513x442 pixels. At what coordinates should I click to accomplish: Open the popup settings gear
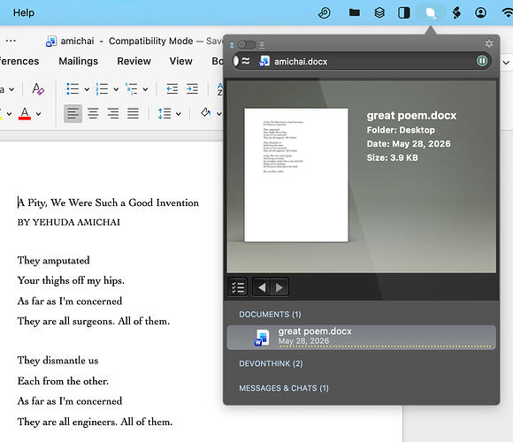[x=489, y=43]
